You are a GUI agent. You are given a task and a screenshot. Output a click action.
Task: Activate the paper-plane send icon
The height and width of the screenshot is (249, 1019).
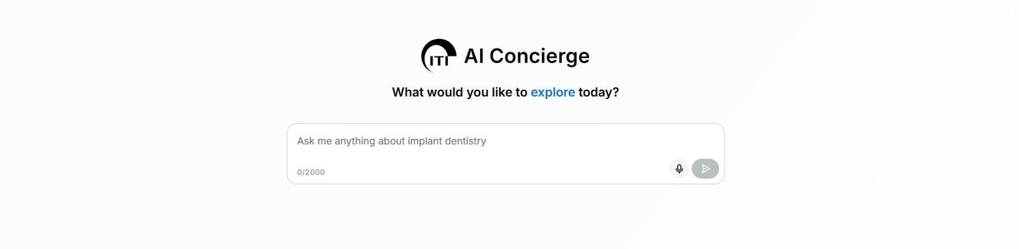(x=705, y=169)
